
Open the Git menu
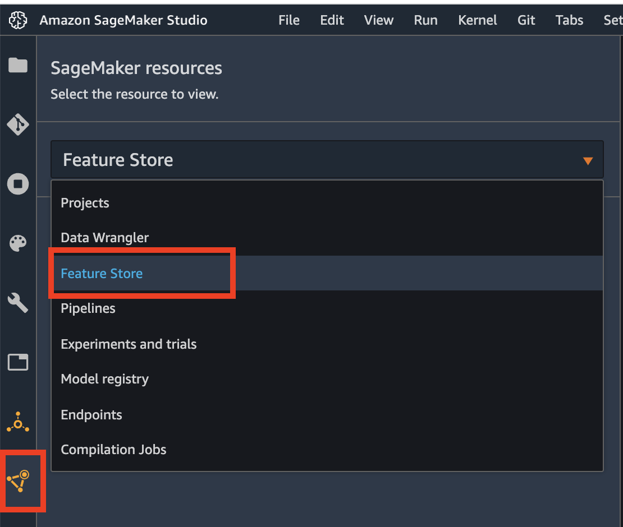point(526,20)
